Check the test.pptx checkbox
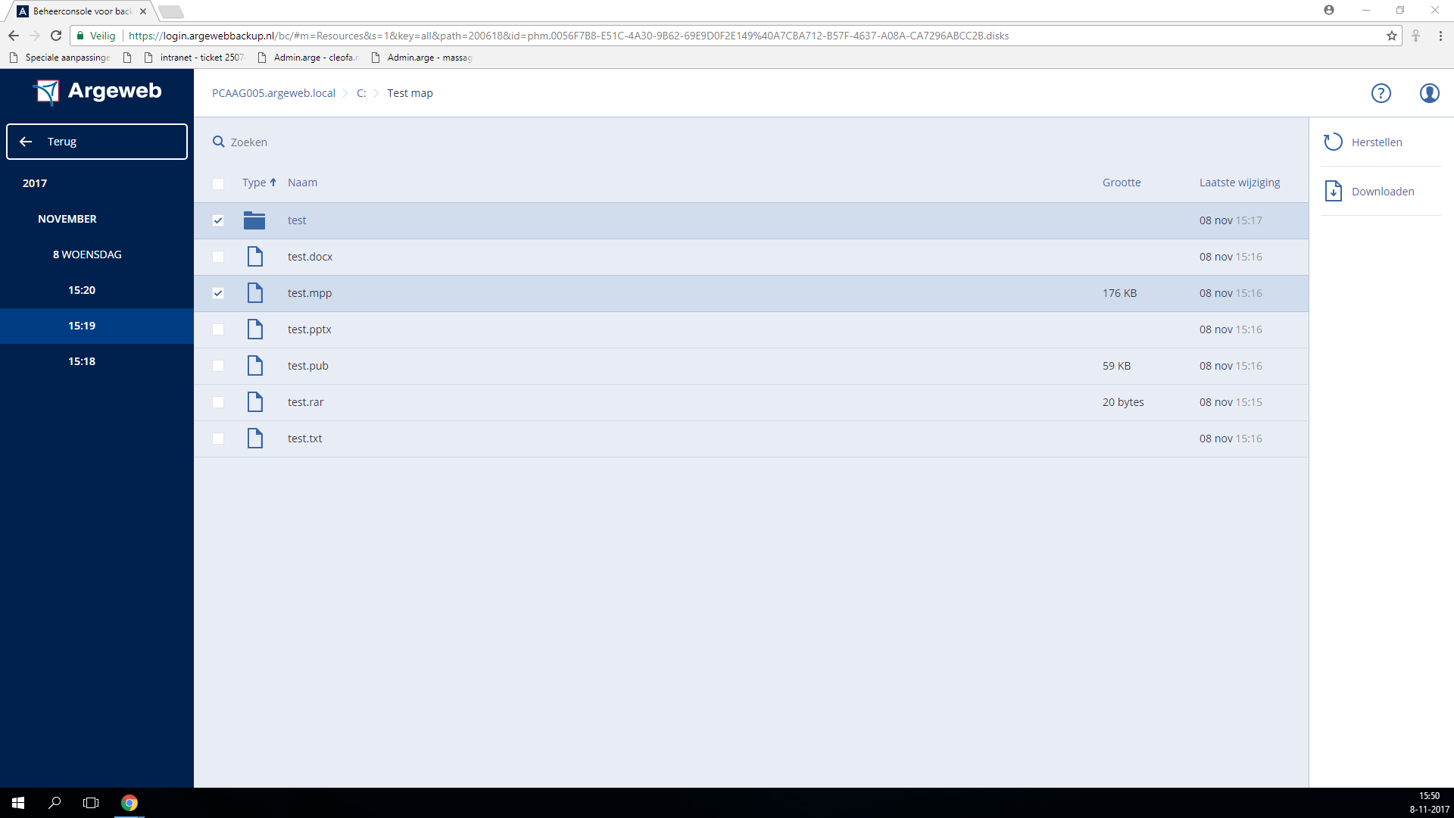The height and width of the screenshot is (818, 1454). (218, 329)
